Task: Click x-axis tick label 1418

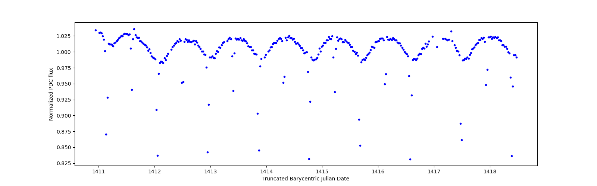Action: (490, 171)
